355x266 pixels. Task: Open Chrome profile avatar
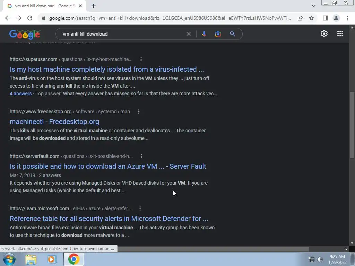click(336, 18)
